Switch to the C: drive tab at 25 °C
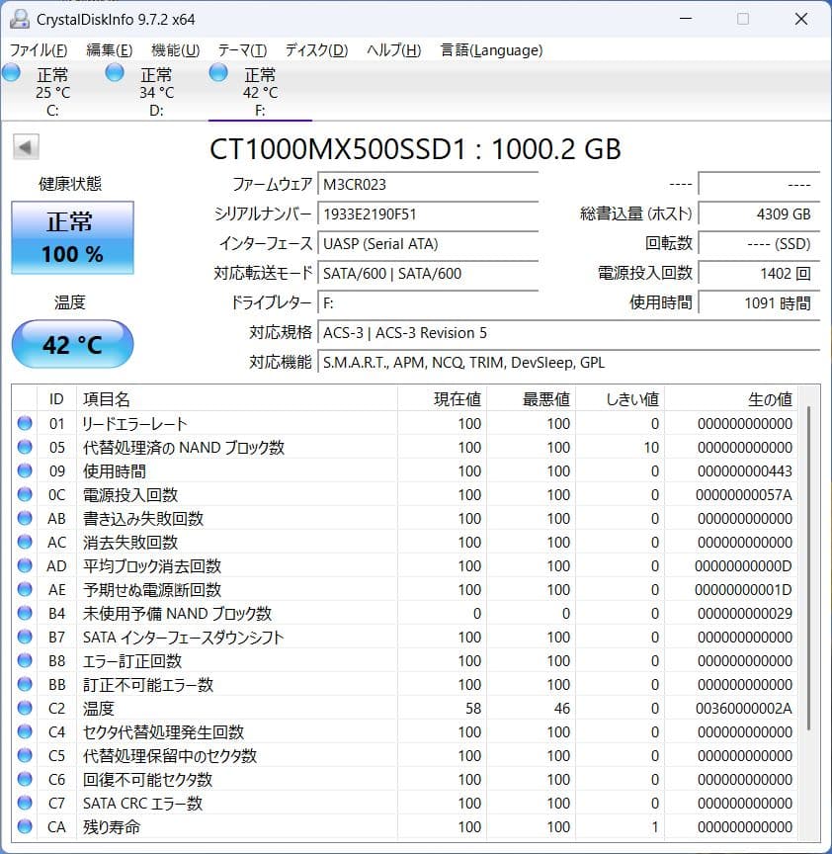 point(52,92)
